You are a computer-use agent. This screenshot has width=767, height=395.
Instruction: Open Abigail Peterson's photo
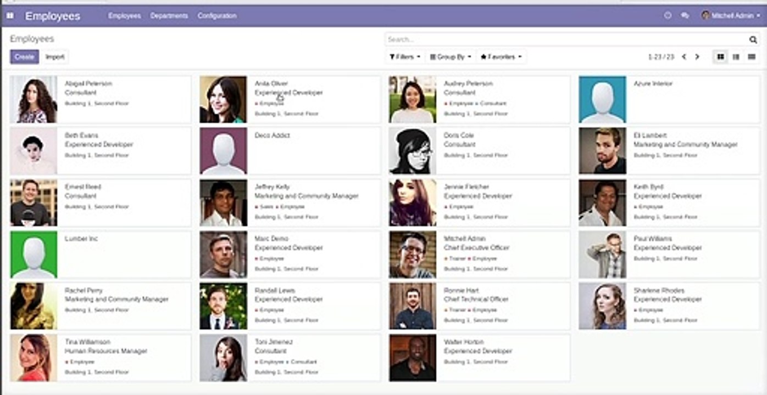[34, 99]
